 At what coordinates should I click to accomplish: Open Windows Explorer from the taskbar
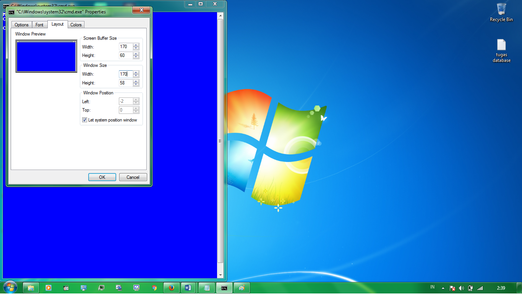pyautogui.click(x=31, y=288)
